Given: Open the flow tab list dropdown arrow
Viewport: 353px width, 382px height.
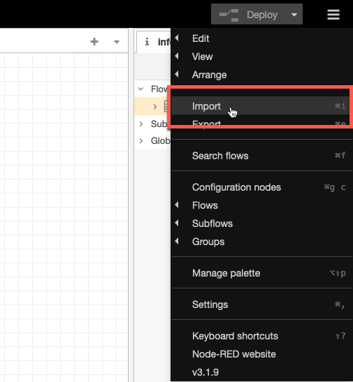Looking at the screenshot, I should 117,42.
